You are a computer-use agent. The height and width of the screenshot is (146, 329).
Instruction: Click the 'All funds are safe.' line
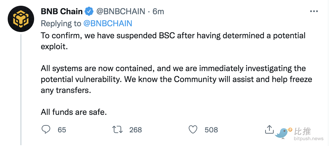[x=74, y=112]
